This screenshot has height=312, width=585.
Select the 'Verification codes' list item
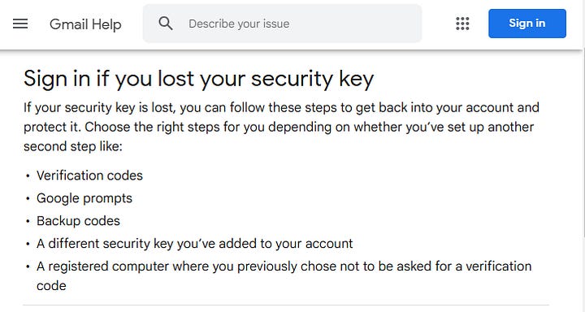[x=89, y=175]
